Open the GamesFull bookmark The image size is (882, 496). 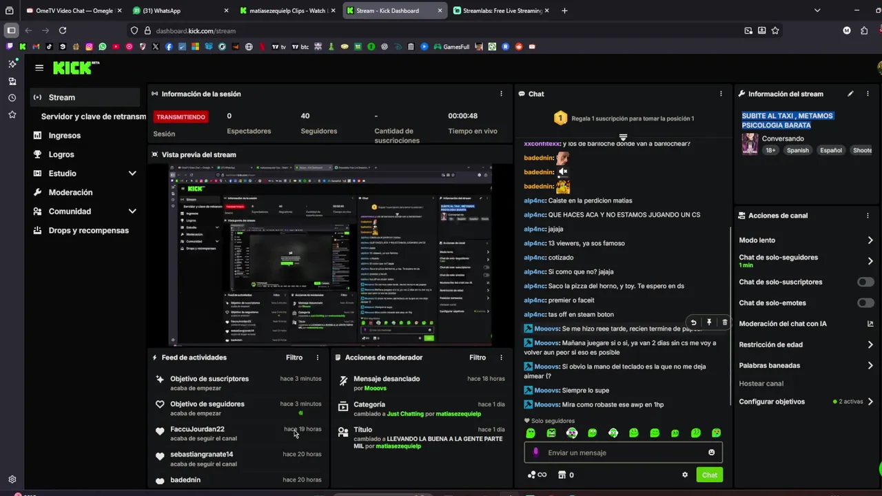pyautogui.click(x=451, y=47)
